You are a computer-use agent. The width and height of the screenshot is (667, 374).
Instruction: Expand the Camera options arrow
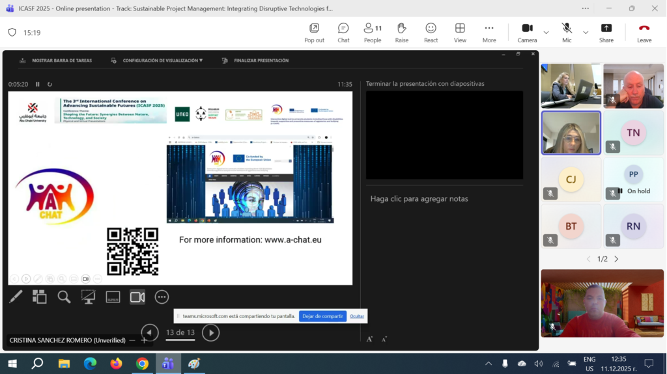click(546, 33)
